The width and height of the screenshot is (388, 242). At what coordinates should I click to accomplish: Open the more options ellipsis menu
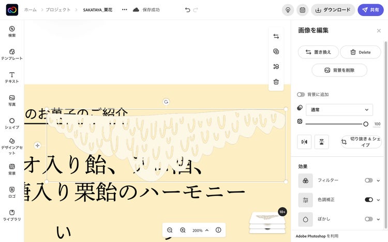125,10
